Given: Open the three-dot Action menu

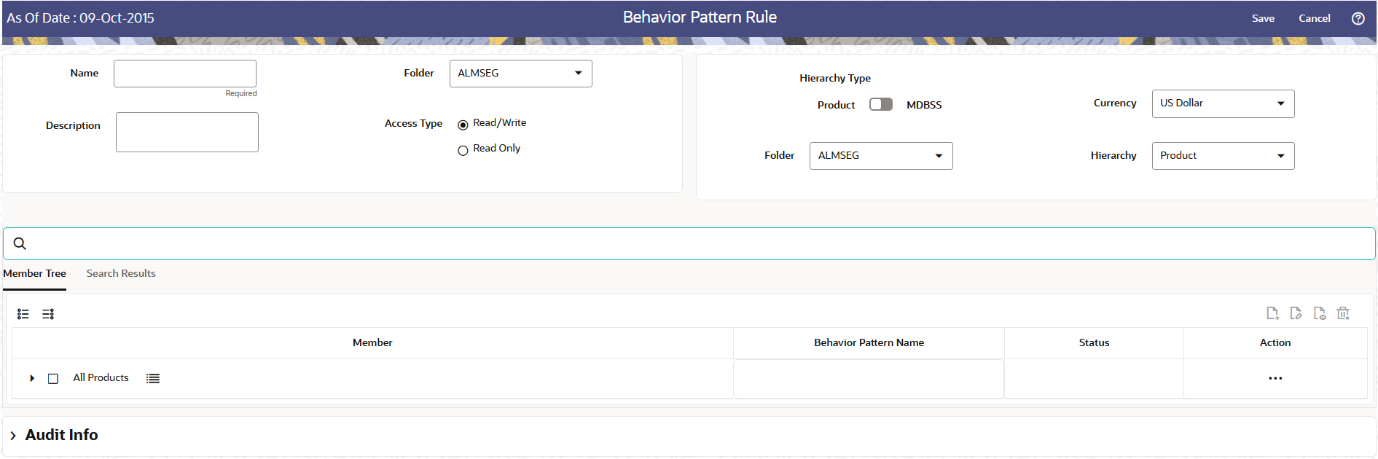Looking at the screenshot, I should 1275,378.
